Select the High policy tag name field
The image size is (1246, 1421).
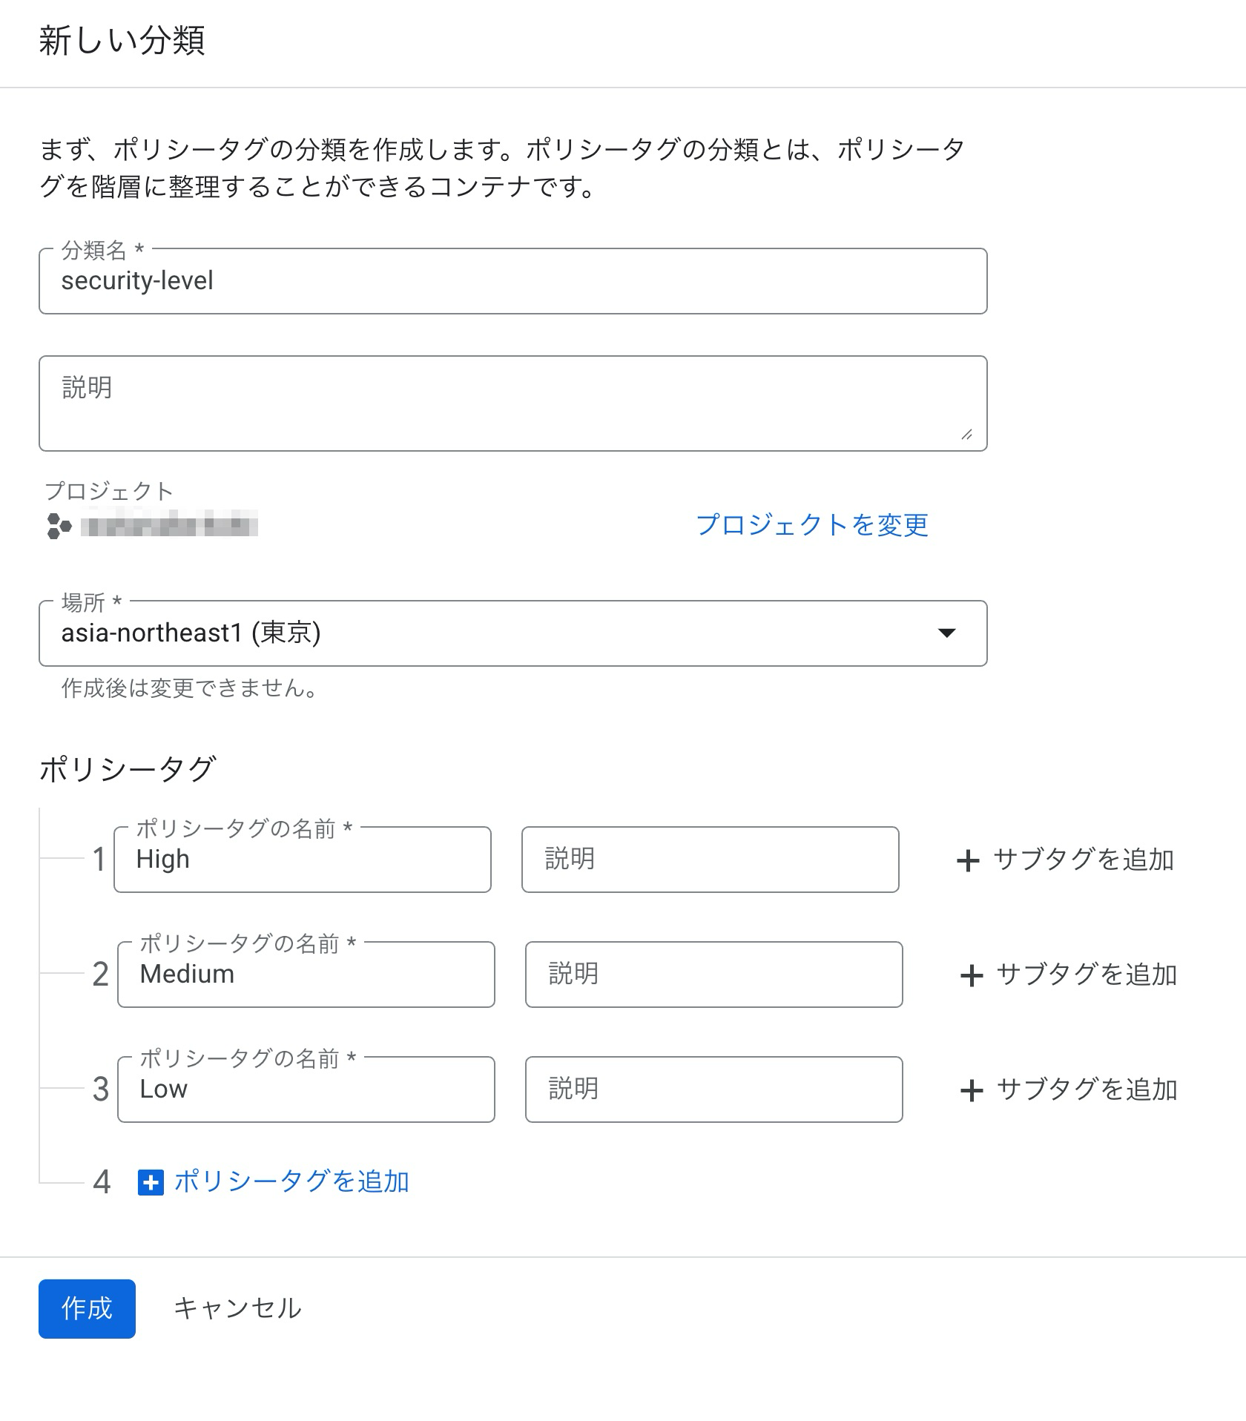click(303, 860)
